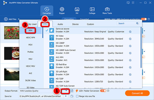Viewport: 154px width, 100px height.
Task: Open settings gear for HD 1080P profile
Action: tap(130, 46)
